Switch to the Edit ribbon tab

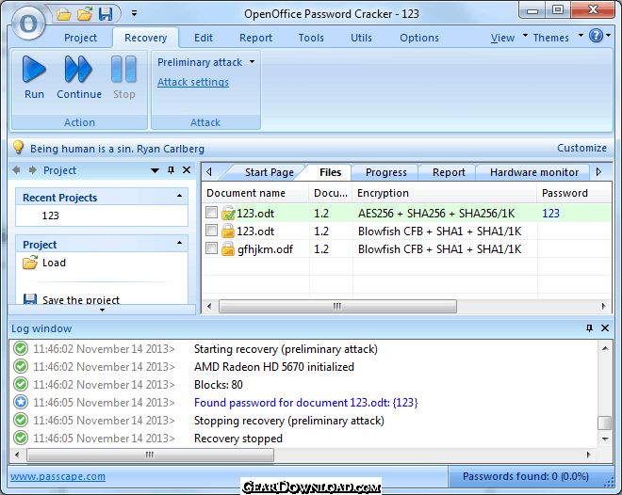point(204,38)
